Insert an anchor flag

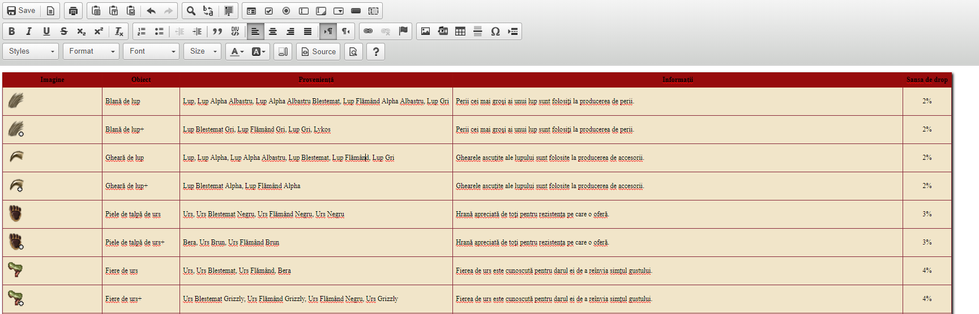coord(403,31)
